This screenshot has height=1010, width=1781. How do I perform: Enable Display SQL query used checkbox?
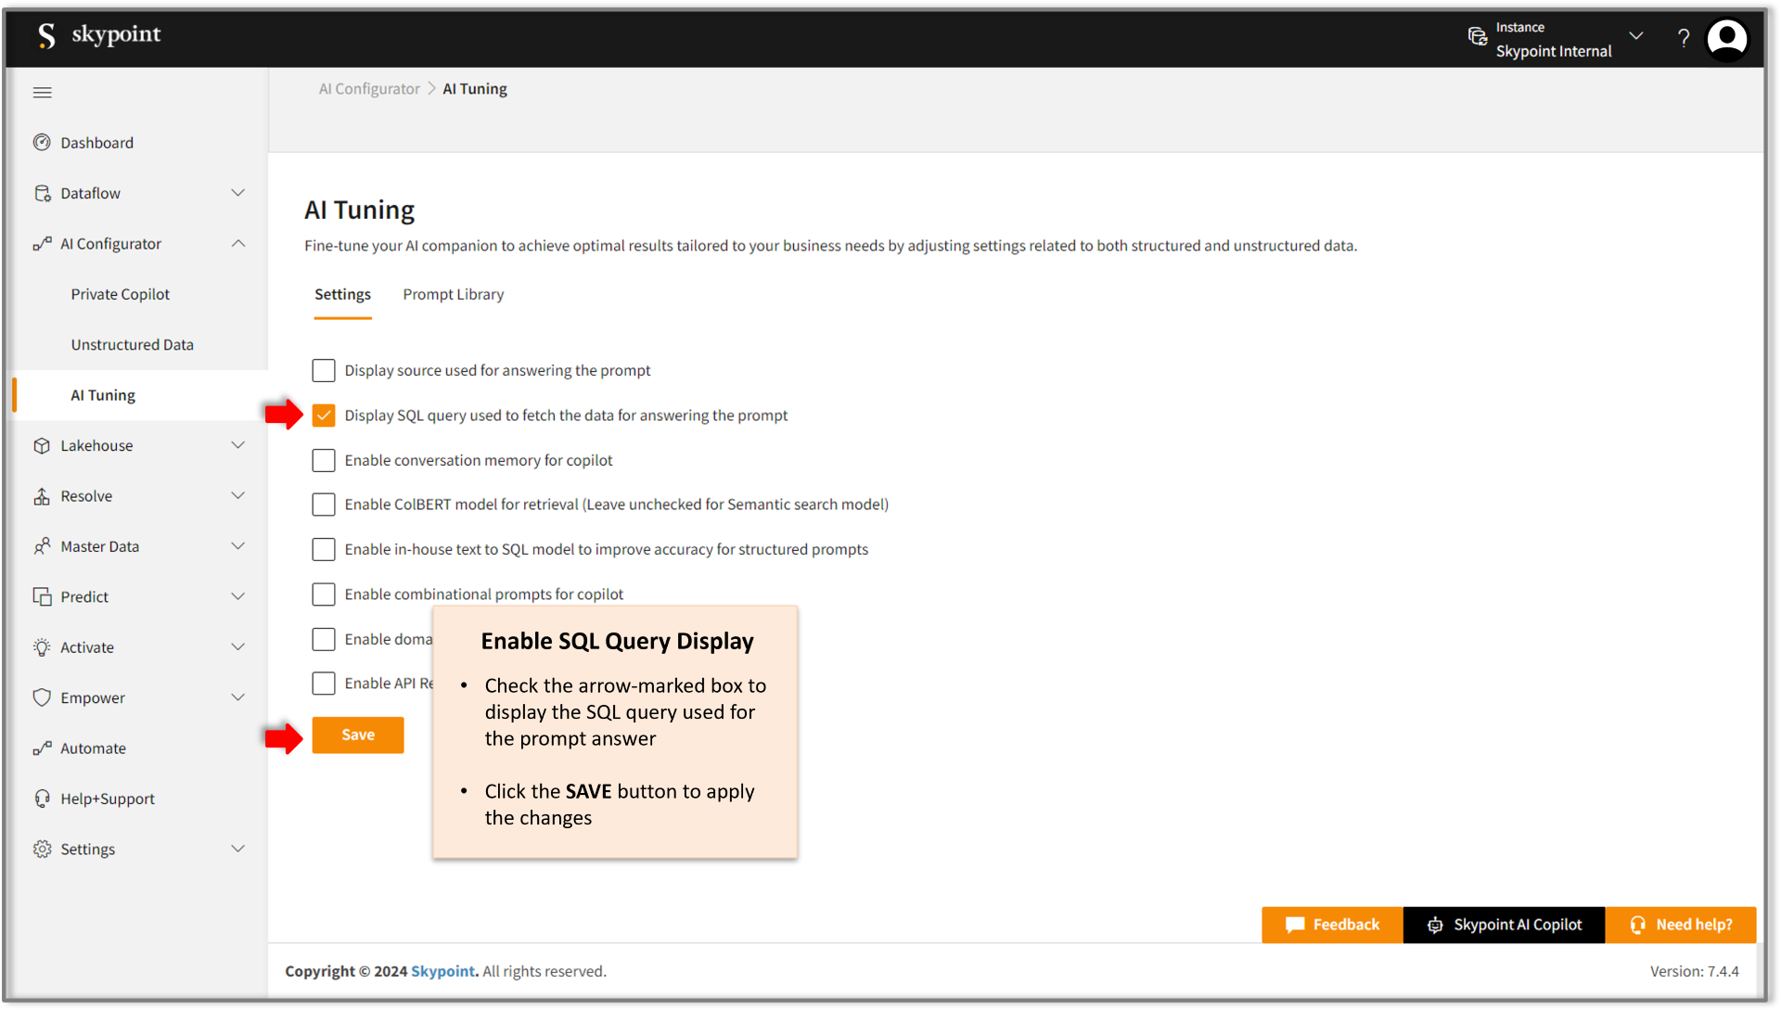[323, 415]
